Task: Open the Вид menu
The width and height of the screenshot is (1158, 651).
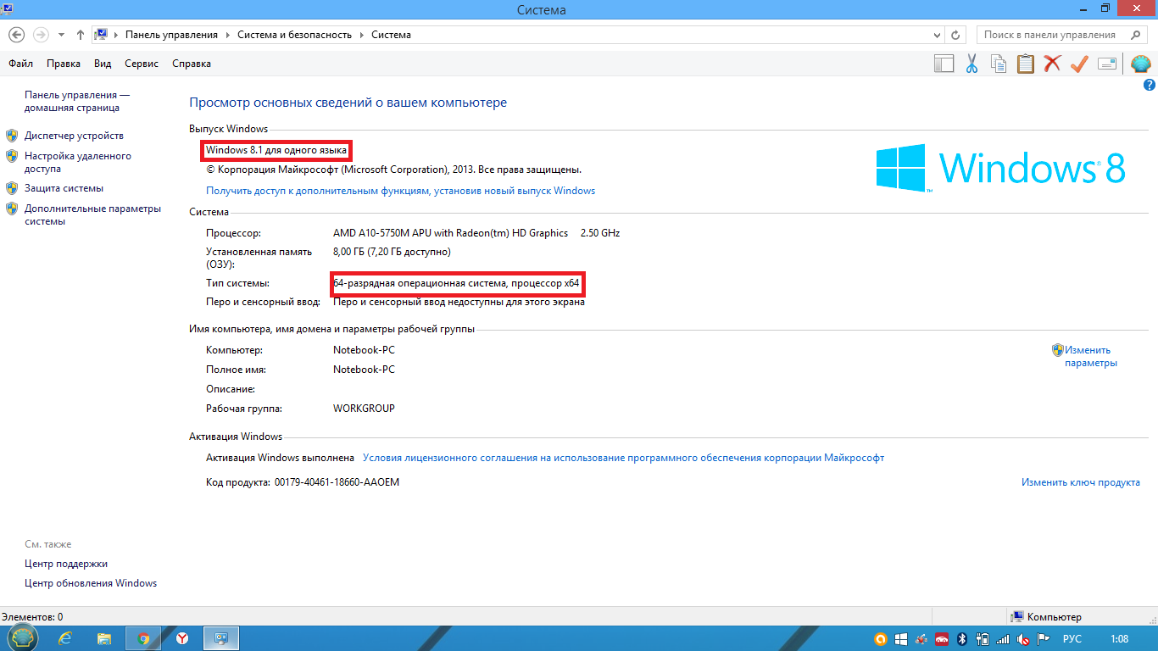Action: [103, 64]
